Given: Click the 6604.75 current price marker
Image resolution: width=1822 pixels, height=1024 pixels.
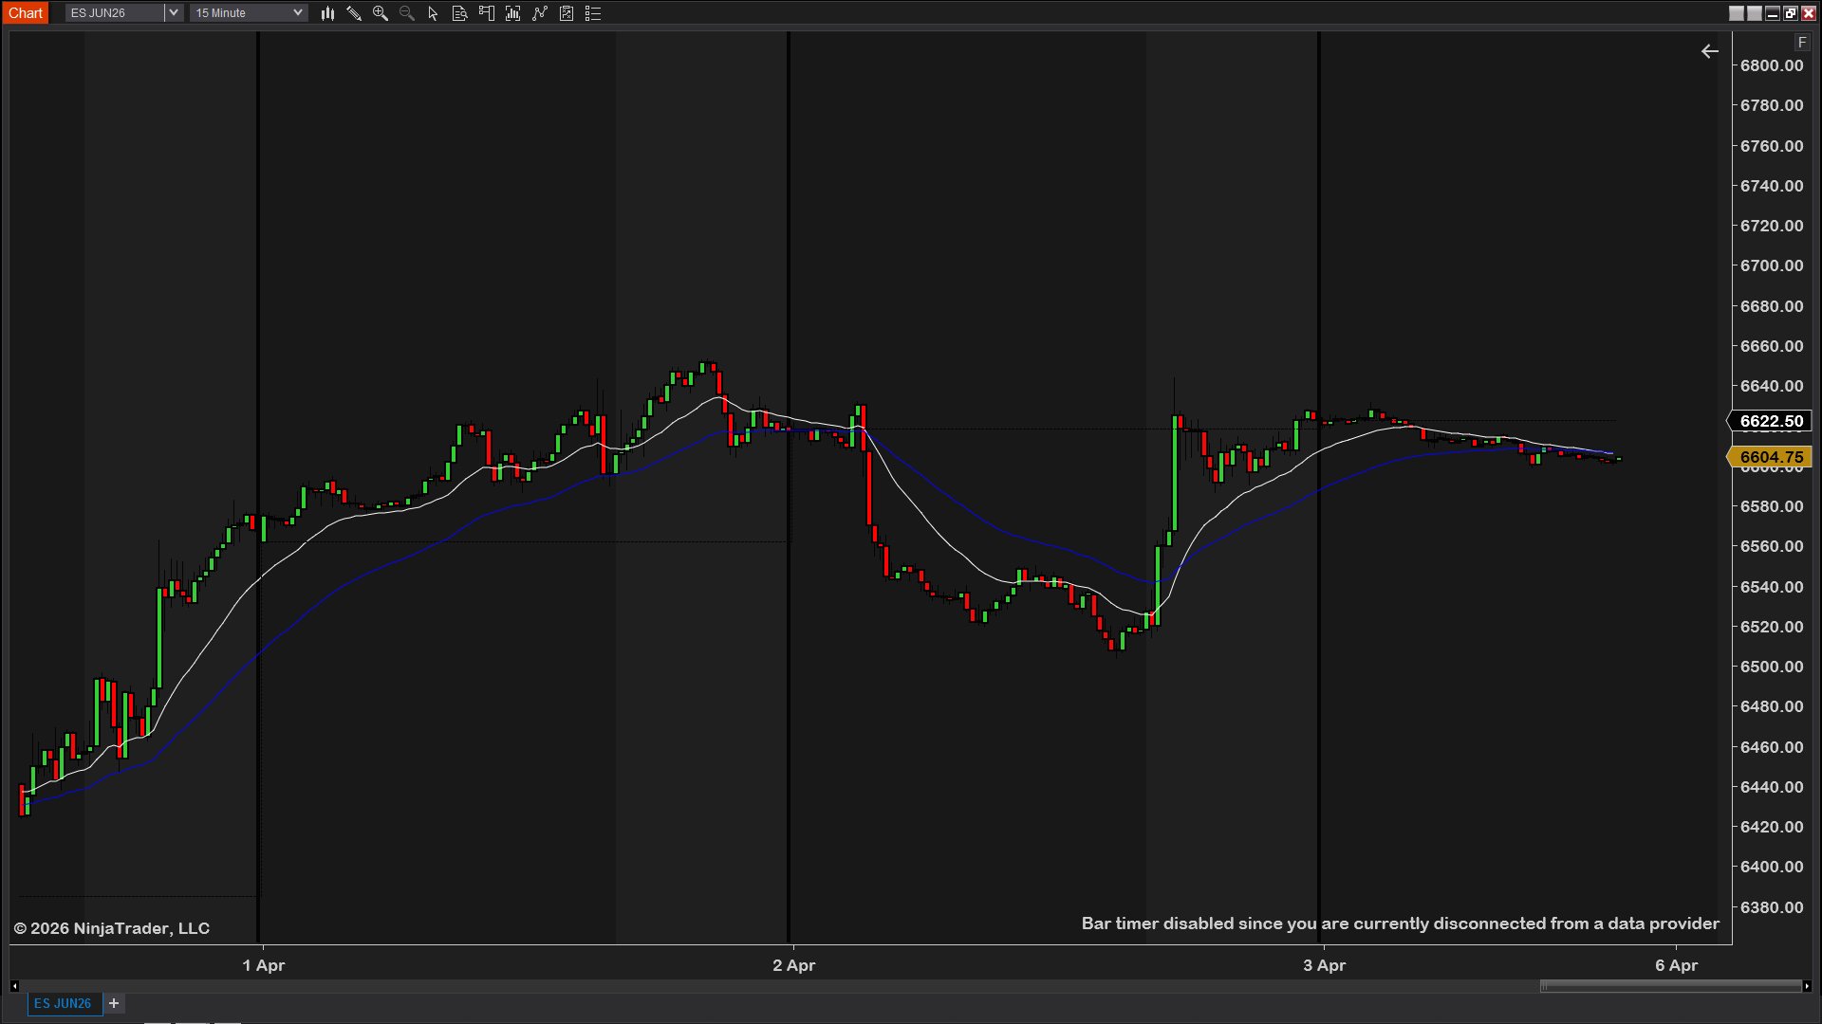Looking at the screenshot, I should (1771, 457).
